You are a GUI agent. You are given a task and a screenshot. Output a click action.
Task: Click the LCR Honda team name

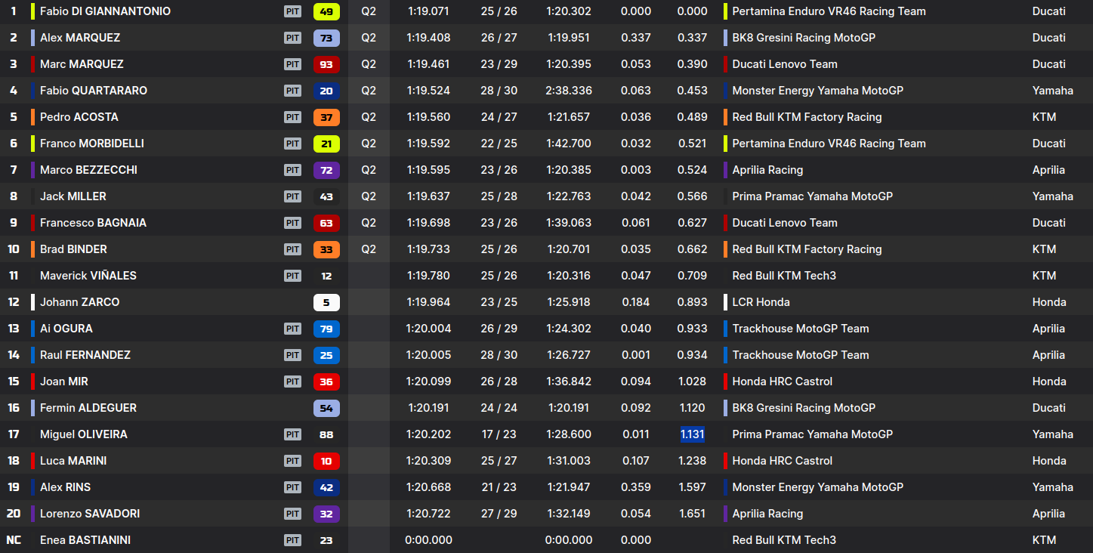tap(761, 302)
